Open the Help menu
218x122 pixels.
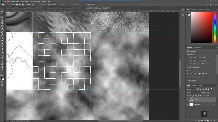49,1
